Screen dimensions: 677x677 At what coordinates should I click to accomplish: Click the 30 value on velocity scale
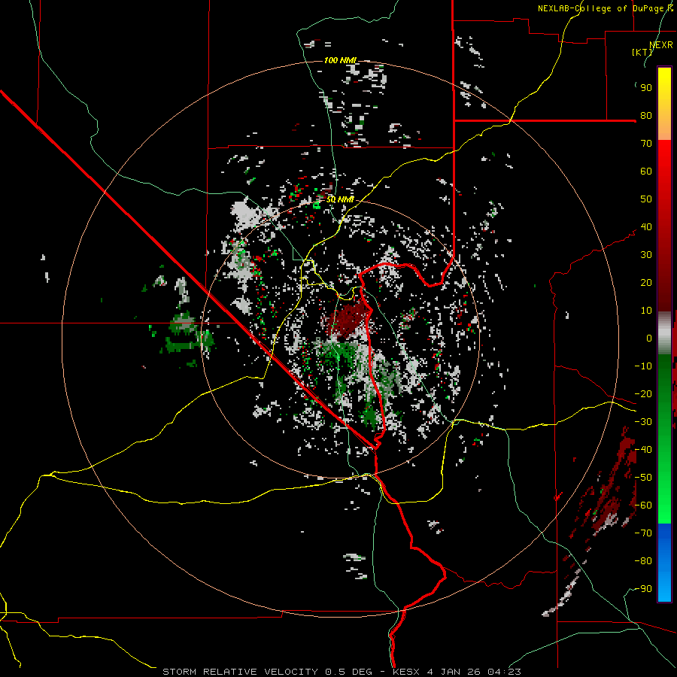646,255
